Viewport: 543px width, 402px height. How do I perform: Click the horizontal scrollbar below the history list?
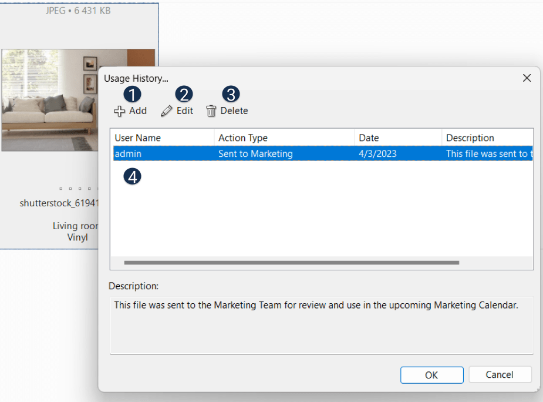tap(291, 263)
